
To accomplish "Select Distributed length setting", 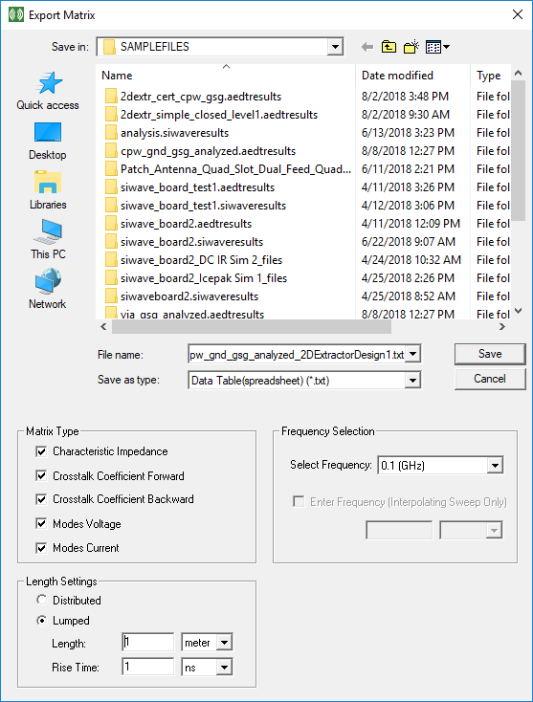I will 41,600.
